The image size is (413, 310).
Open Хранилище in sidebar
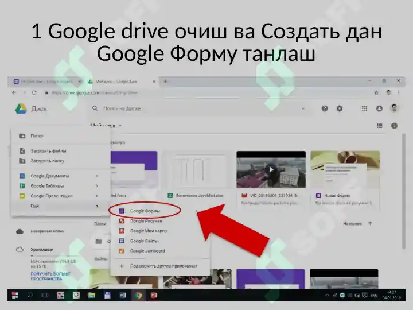(x=42, y=249)
